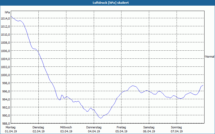The width and height of the screenshot is (215, 134).
Task: Click the 'Freitag' day label
Action: coord(121,128)
